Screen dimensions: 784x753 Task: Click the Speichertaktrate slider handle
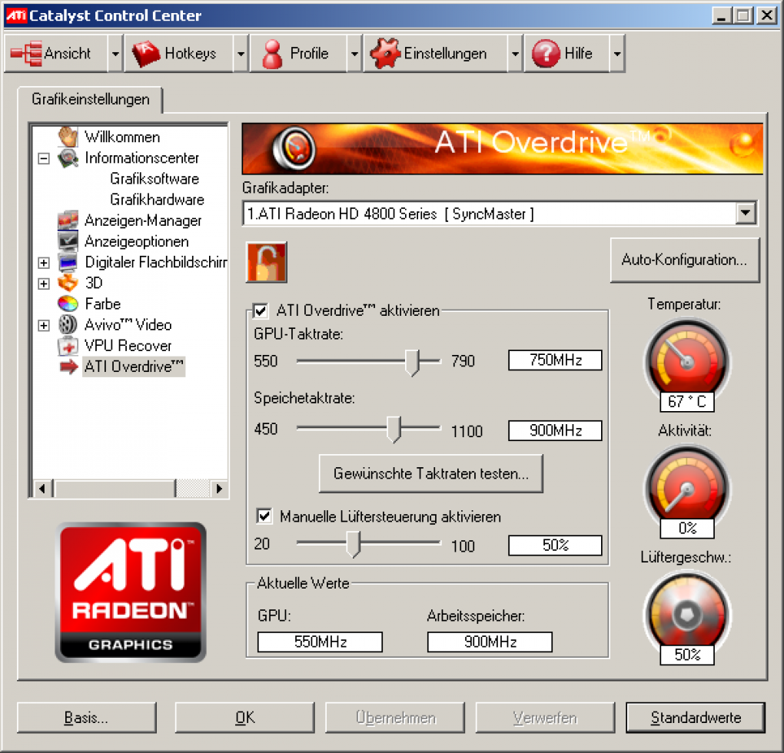tap(394, 429)
